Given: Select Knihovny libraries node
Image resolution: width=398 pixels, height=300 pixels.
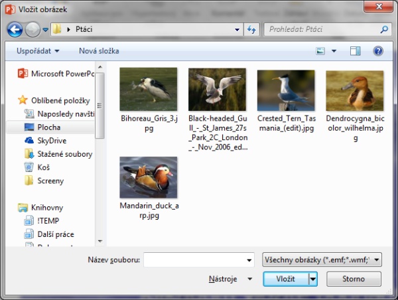Looking at the screenshot, I should pyautogui.click(x=40, y=208).
